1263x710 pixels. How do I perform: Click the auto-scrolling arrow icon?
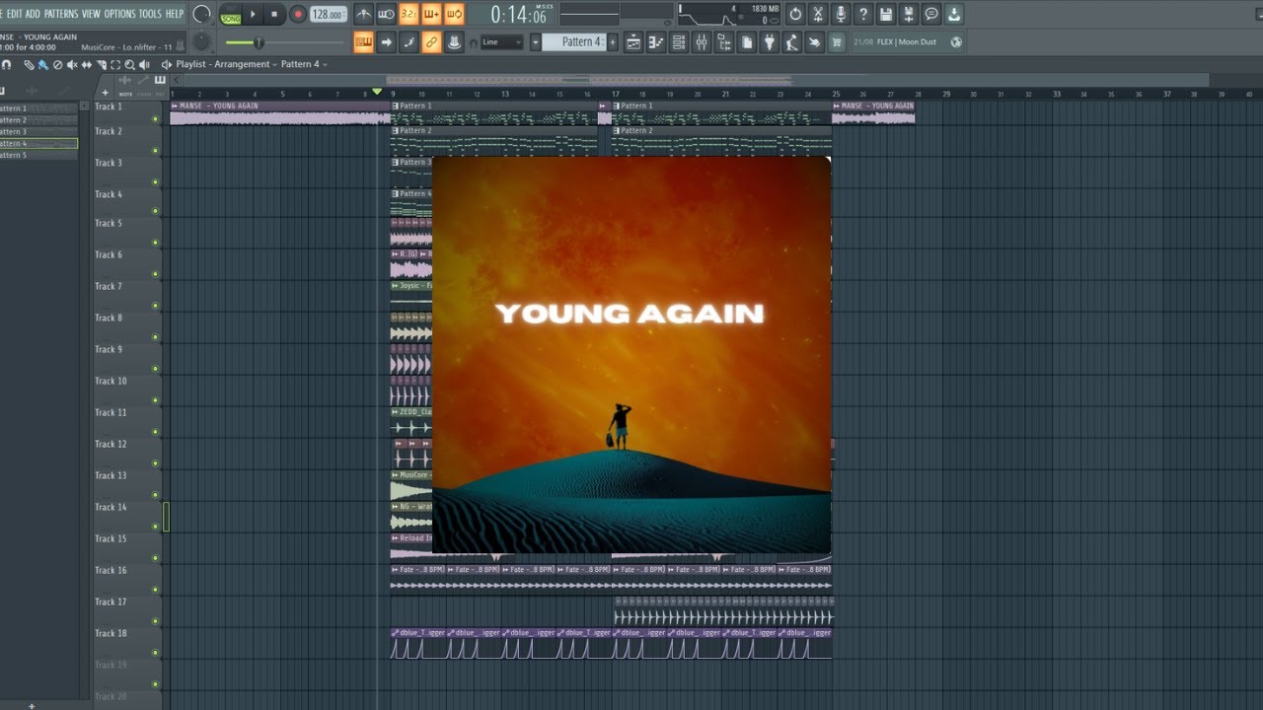point(386,41)
